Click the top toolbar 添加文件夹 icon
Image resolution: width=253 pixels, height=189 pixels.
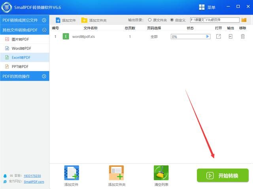click(84, 20)
